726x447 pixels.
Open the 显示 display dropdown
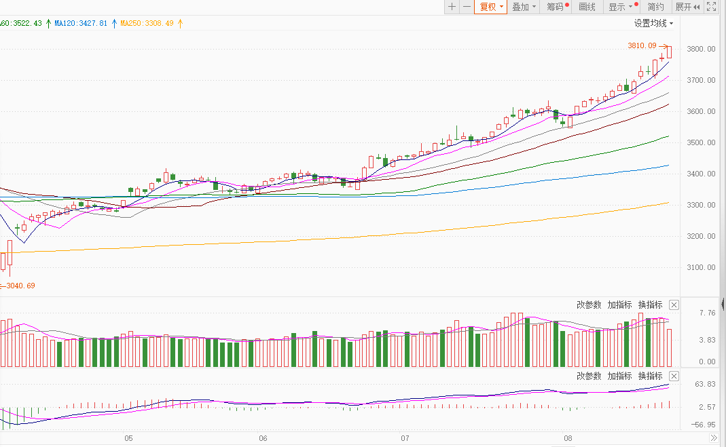coord(622,7)
